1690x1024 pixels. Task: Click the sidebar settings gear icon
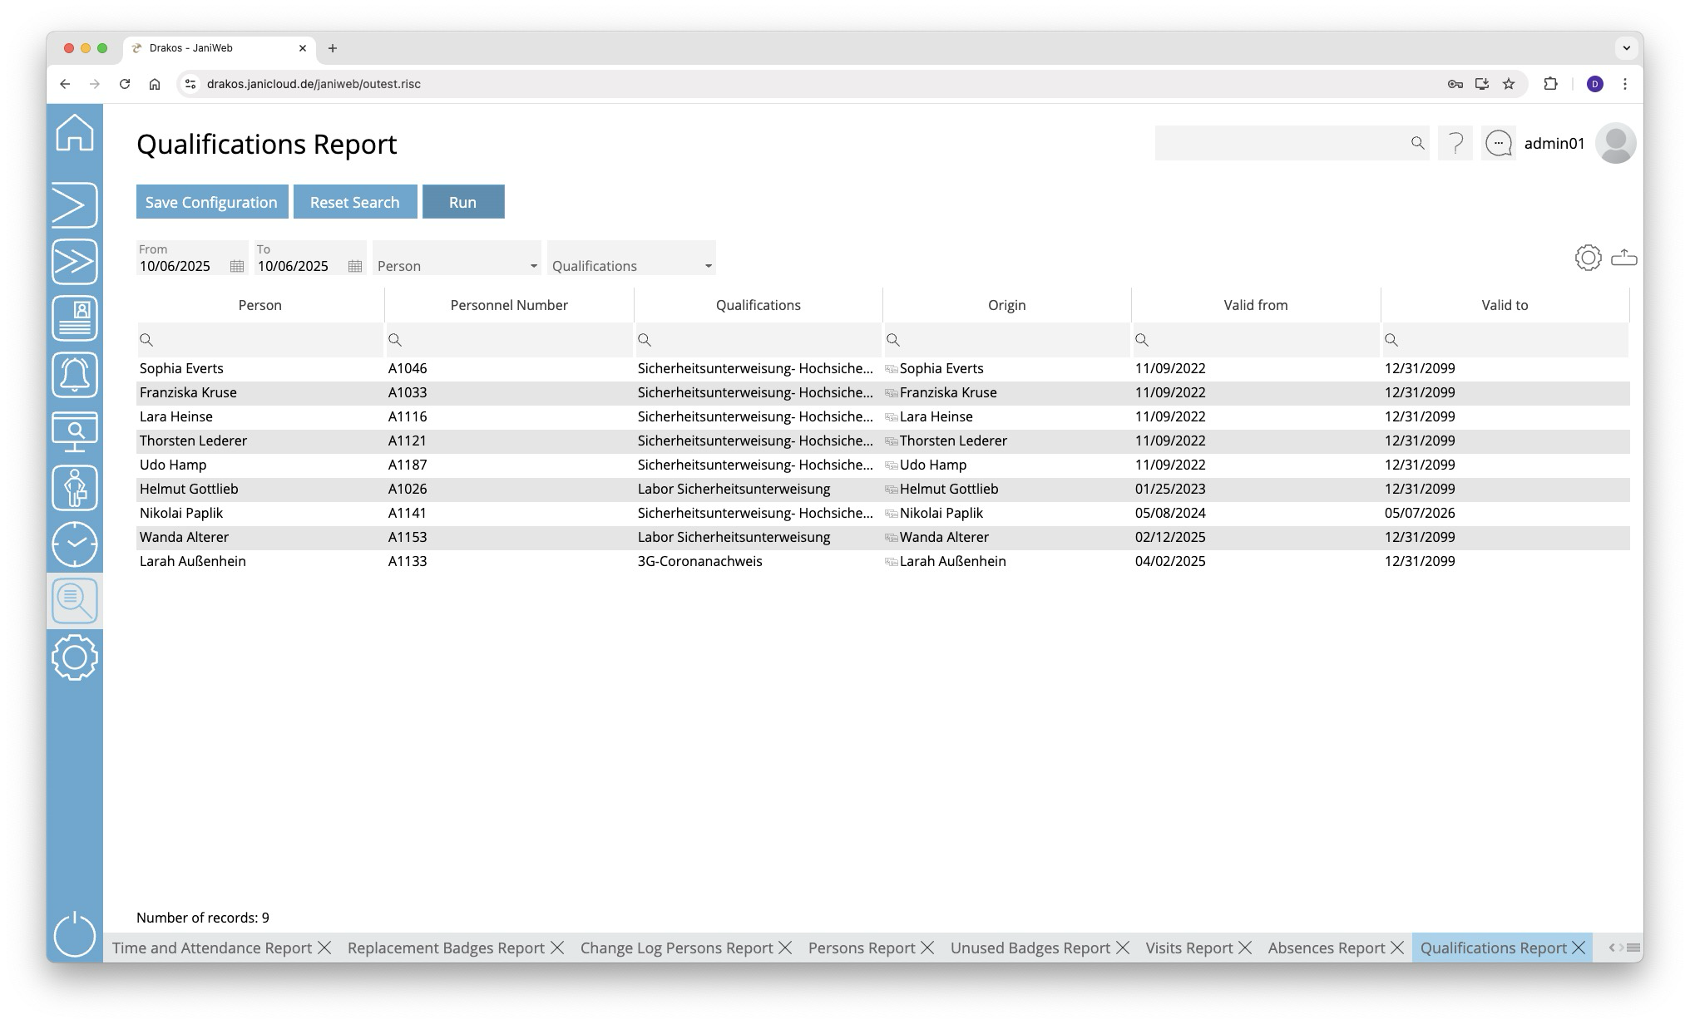pos(75,657)
